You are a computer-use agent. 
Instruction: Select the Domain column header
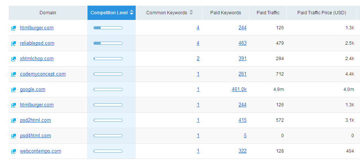coord(48,13)
